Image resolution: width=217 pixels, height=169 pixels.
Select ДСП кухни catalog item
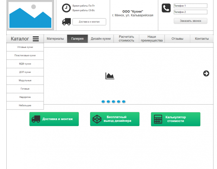[25, 72]
